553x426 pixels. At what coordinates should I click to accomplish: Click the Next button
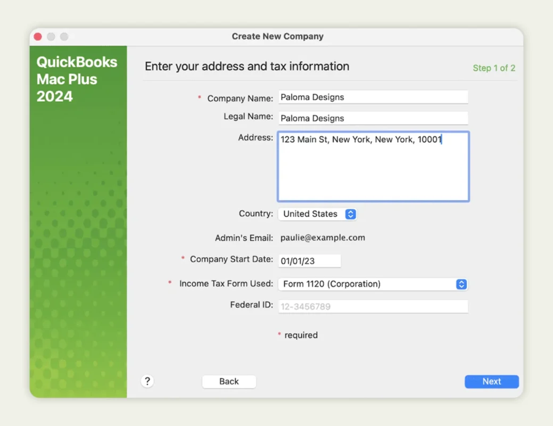(x=491, y=381)
